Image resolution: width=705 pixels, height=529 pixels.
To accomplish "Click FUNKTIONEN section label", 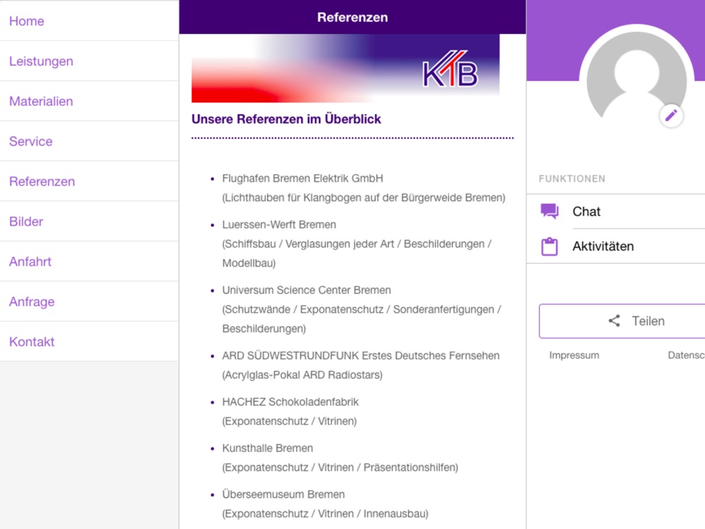I will pos(572,178).
